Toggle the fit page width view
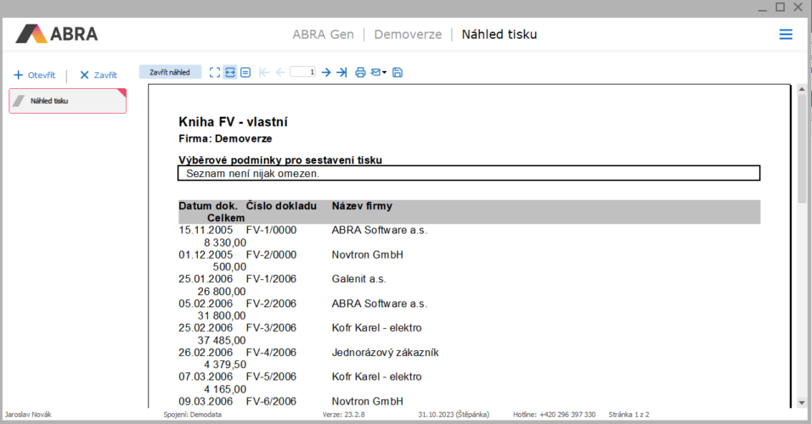Viewport: 812px width, 424px height. tap(230, 73)
